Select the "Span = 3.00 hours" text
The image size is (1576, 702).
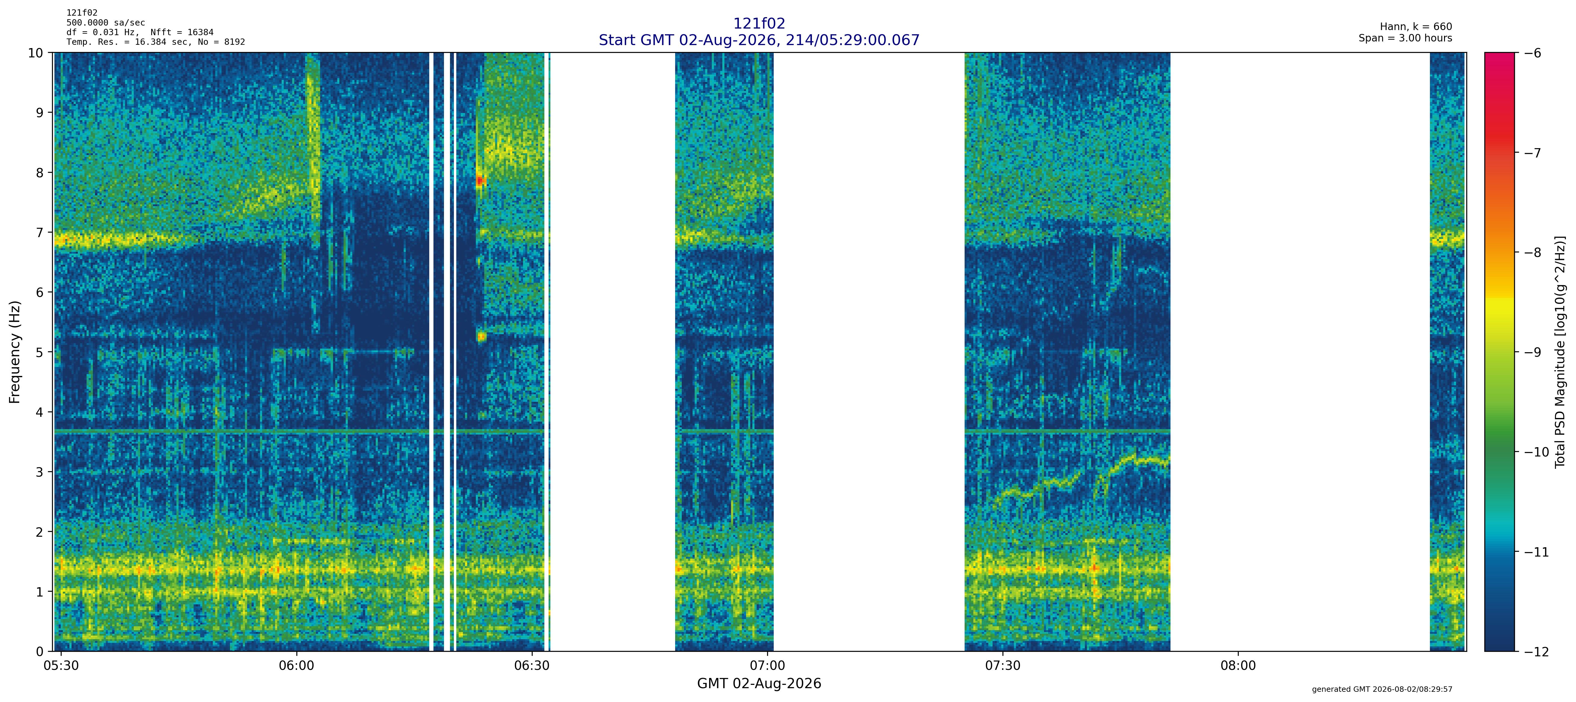click(1405, 38)
